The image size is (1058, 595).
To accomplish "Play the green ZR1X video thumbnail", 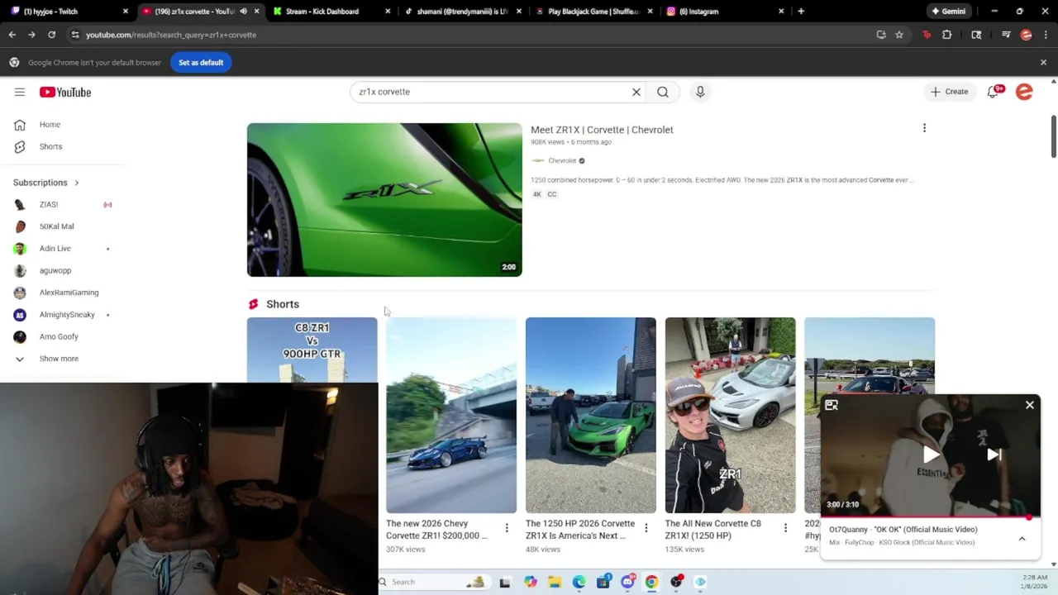I will coord(384,199).
